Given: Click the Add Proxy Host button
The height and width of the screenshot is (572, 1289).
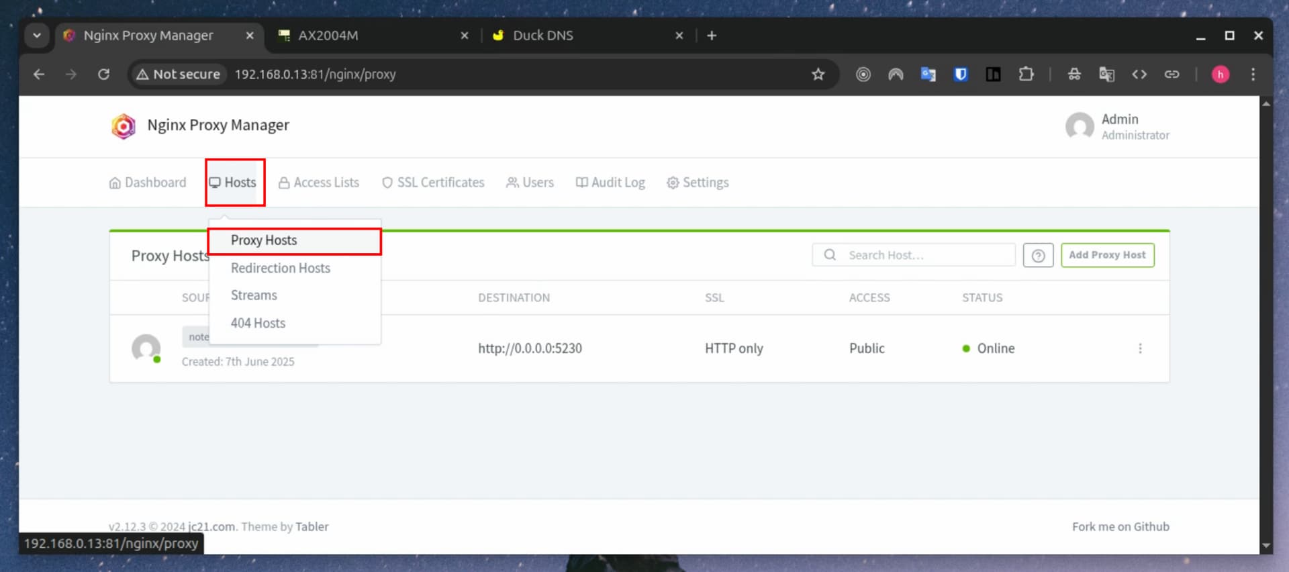Looking at the screenshot, I should (x=1107, y=255).
